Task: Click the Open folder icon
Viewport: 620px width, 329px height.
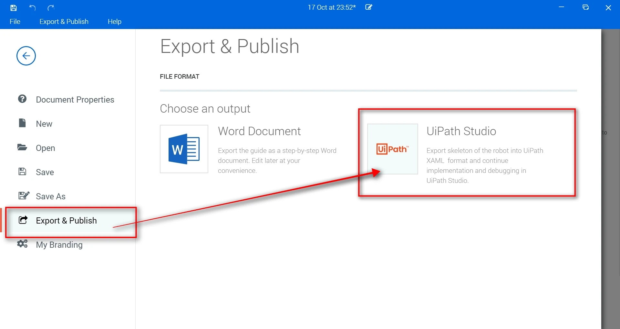Action: (x=22, y=147)
